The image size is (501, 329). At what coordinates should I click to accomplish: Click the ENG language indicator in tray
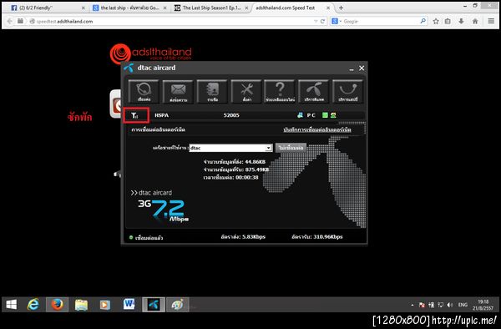coord(463,305)
